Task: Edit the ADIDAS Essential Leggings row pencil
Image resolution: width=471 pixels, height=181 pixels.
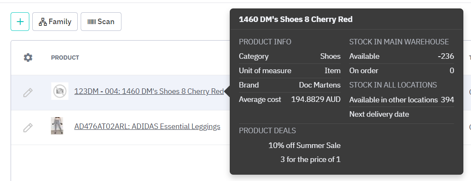Action: [28, 127]
